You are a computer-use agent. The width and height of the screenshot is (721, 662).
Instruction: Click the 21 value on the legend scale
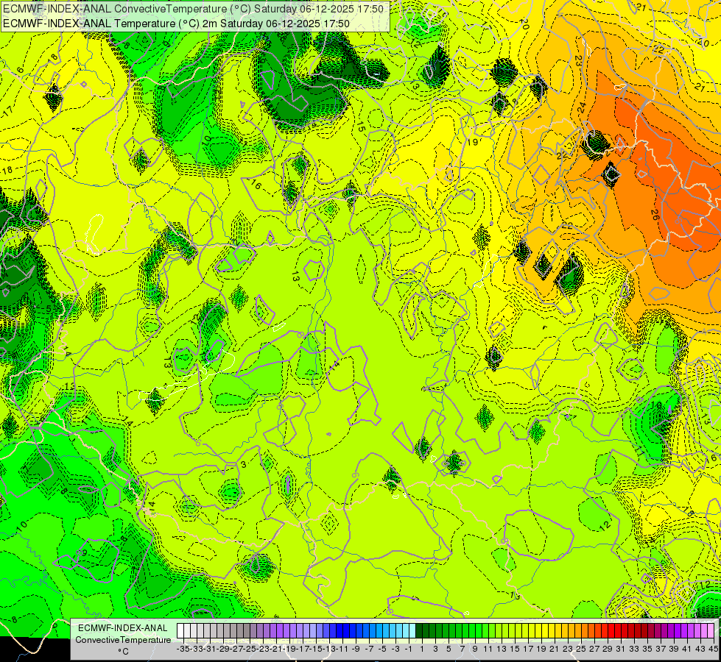555,649
